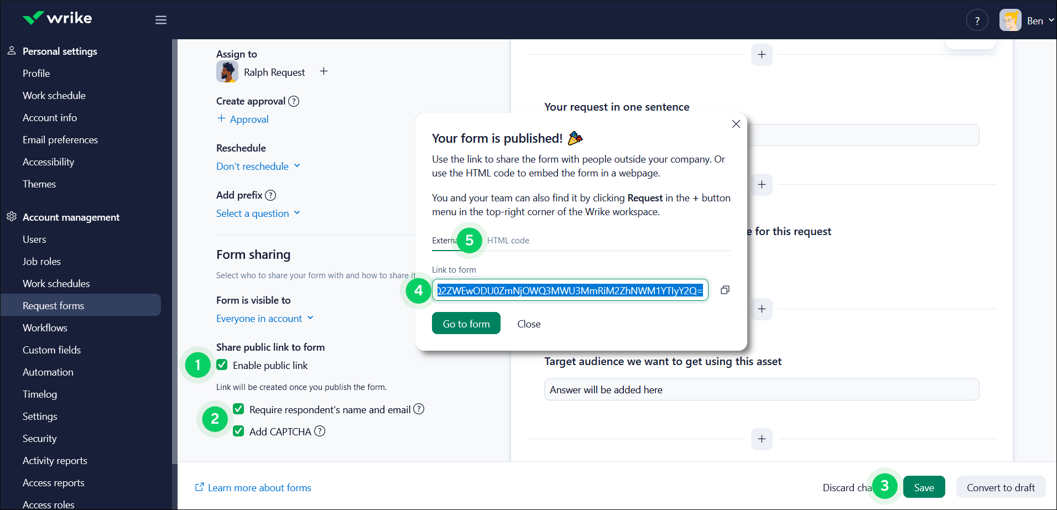Open Learn more about forms
The width and height of the screenshot is (1057, 510).
(259, 487)
